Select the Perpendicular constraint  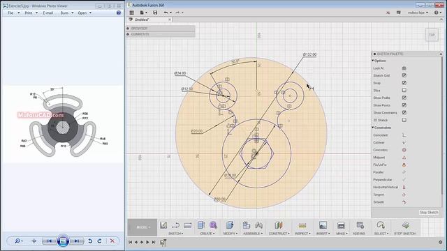[x=404, y=180]
